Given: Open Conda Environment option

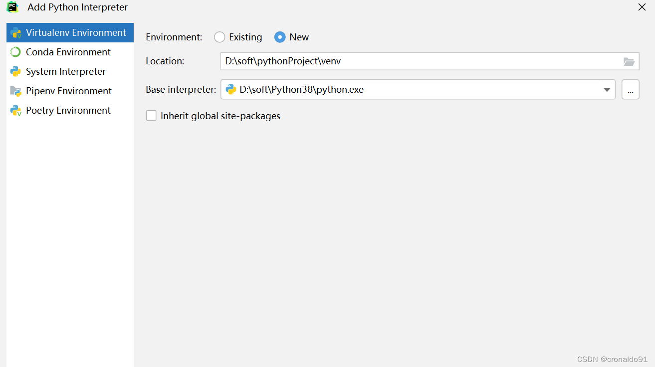Looking at the screenshot, I should [70, 52].
